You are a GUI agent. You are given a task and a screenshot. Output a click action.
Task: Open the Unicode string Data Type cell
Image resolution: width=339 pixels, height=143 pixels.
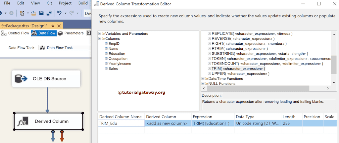[x=258, y=123]
